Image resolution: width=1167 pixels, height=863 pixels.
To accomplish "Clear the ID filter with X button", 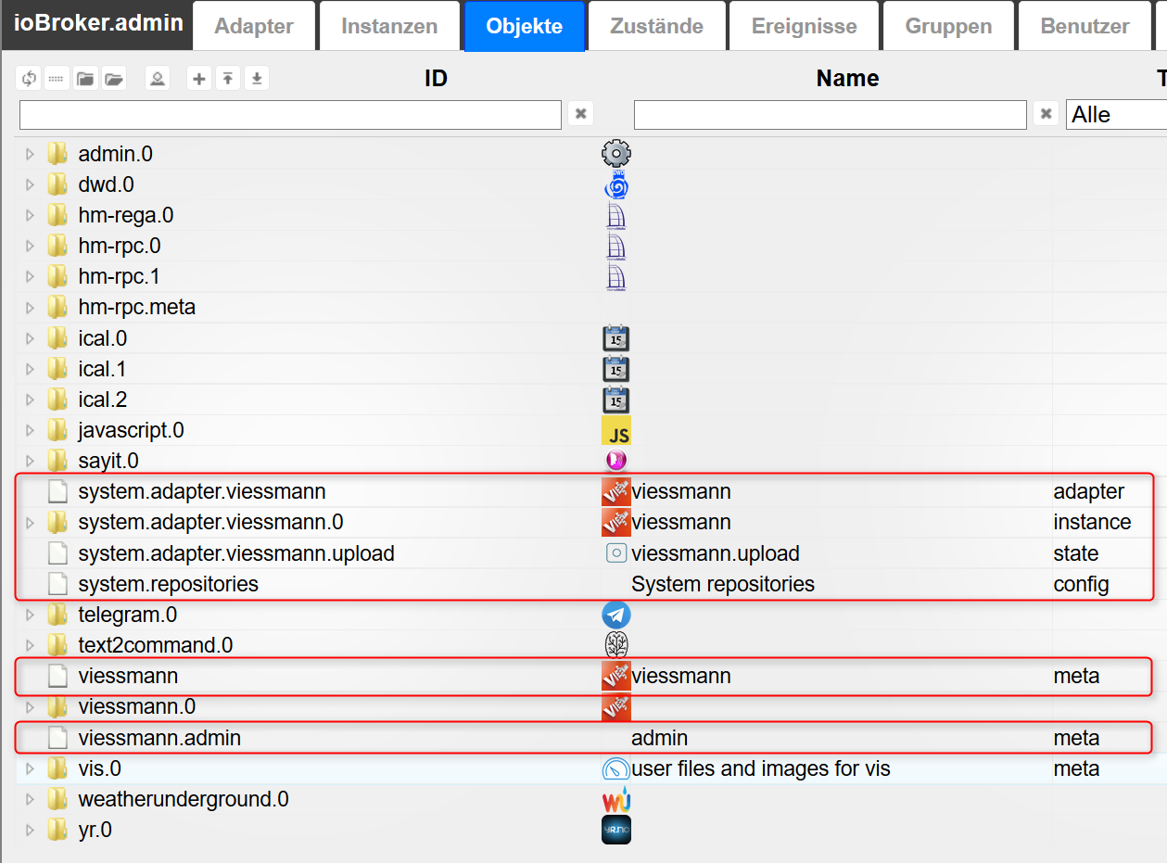I will tap(581, 114).
